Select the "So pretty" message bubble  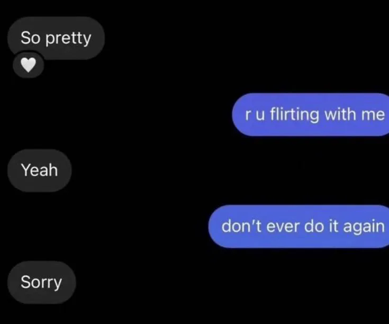click(56, 38)
